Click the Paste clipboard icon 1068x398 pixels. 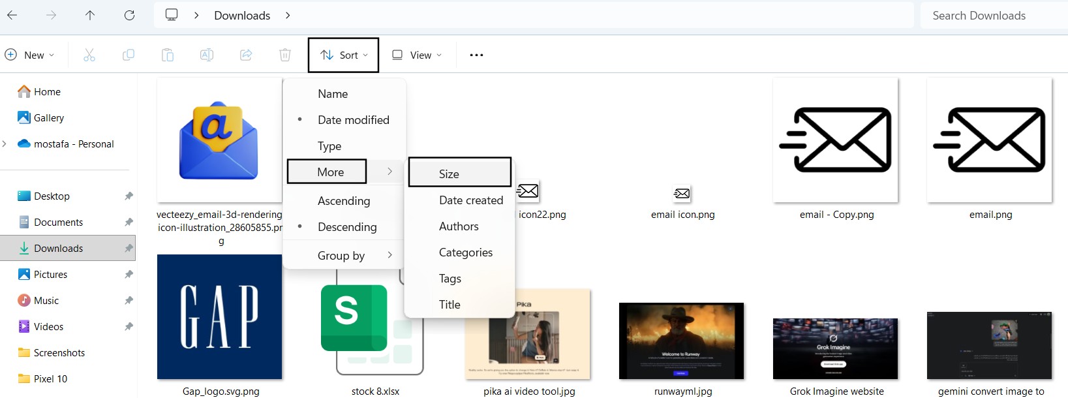click(168, 55)
